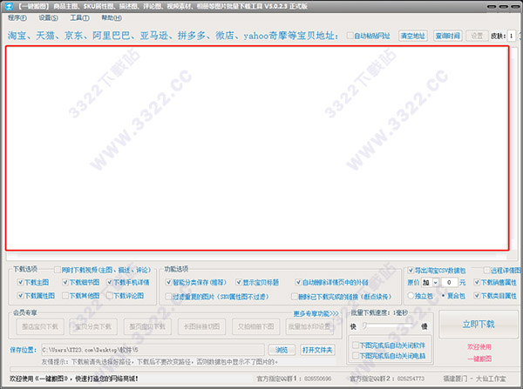This screenshot has height=389, width=523.
Task: Uncheck the 下载属性图 checkbox
Action: pos(21,295)
